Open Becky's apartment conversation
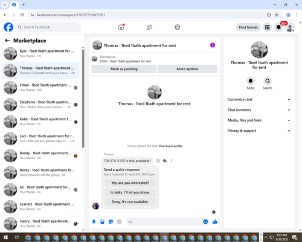The height and width of the screenshot is (242, 302). 40,172
